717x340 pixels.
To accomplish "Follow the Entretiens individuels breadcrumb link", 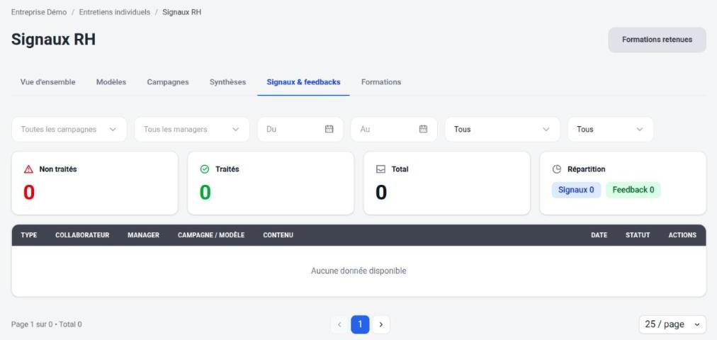I will 115,12.
